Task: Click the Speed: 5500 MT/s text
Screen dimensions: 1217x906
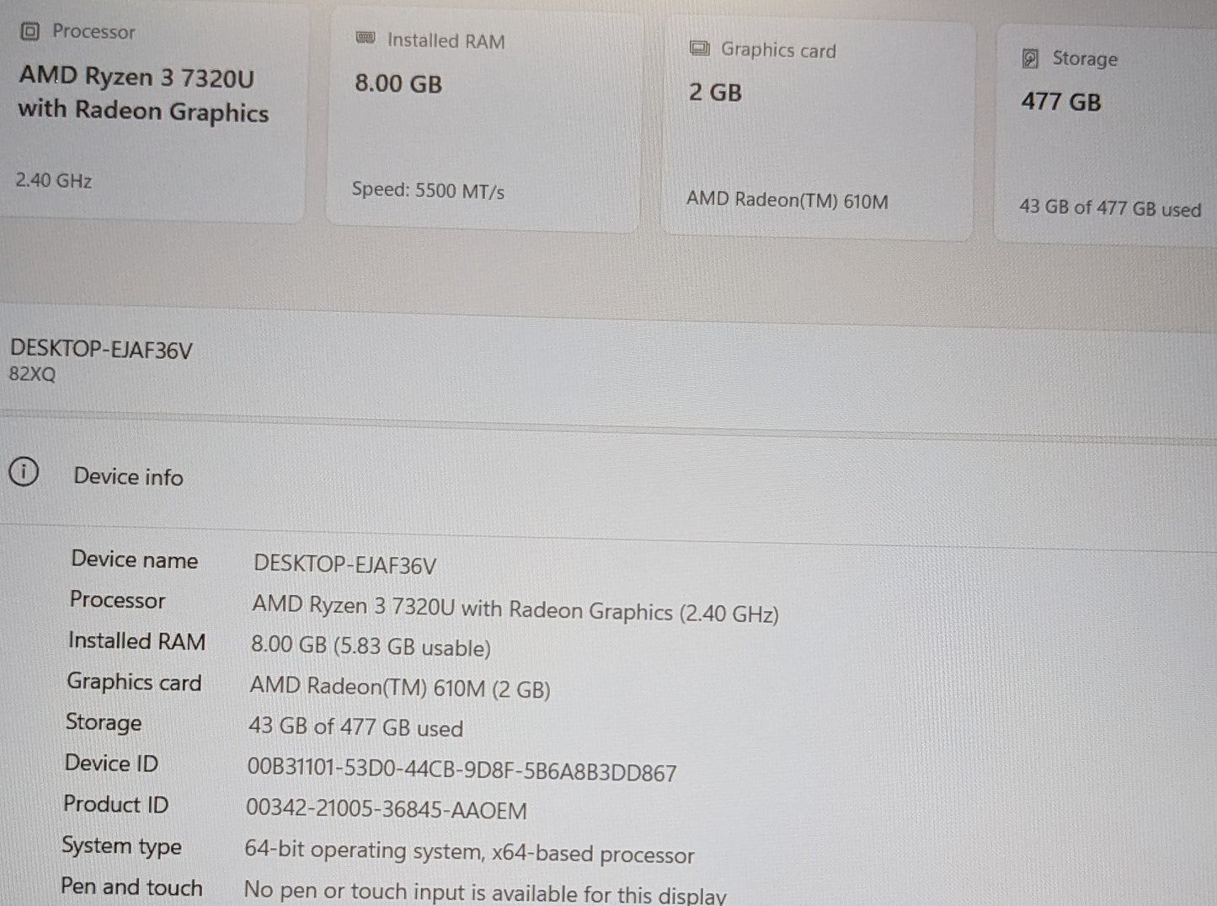Action: click(x=428, y=190)
